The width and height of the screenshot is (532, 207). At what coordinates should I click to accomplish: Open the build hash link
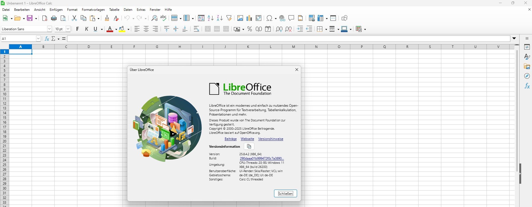point(262,159)
